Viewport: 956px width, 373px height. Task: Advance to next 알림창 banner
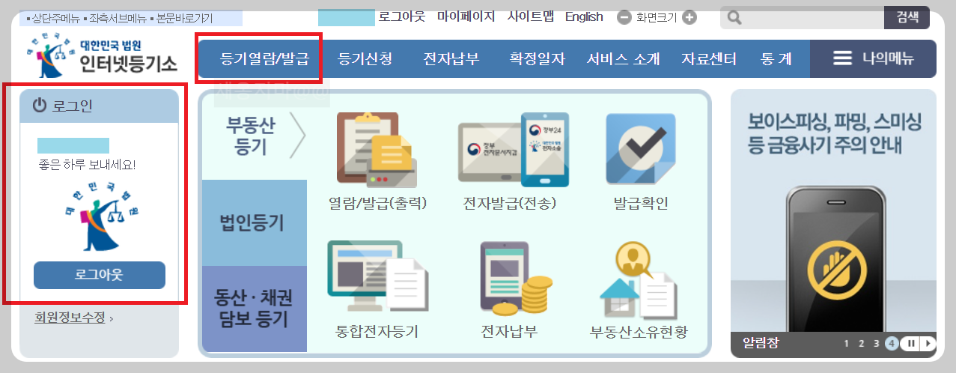(x=928, y=344)
